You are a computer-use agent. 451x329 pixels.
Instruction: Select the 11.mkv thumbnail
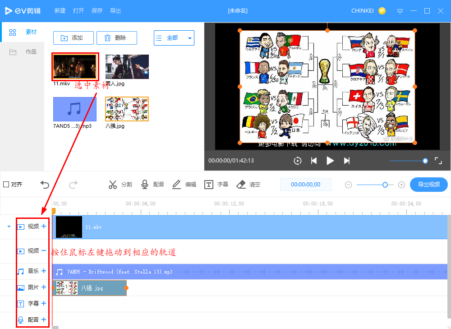[75, 67]
